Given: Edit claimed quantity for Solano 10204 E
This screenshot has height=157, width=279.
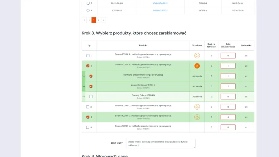Looking at the screenshot, I should pyautogui.click(x=228, y=127).
